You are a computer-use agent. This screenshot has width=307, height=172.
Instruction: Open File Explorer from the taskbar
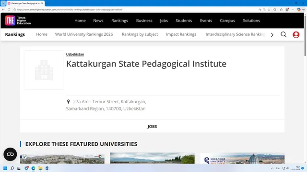pyautogui.click(x=40, y=168)
